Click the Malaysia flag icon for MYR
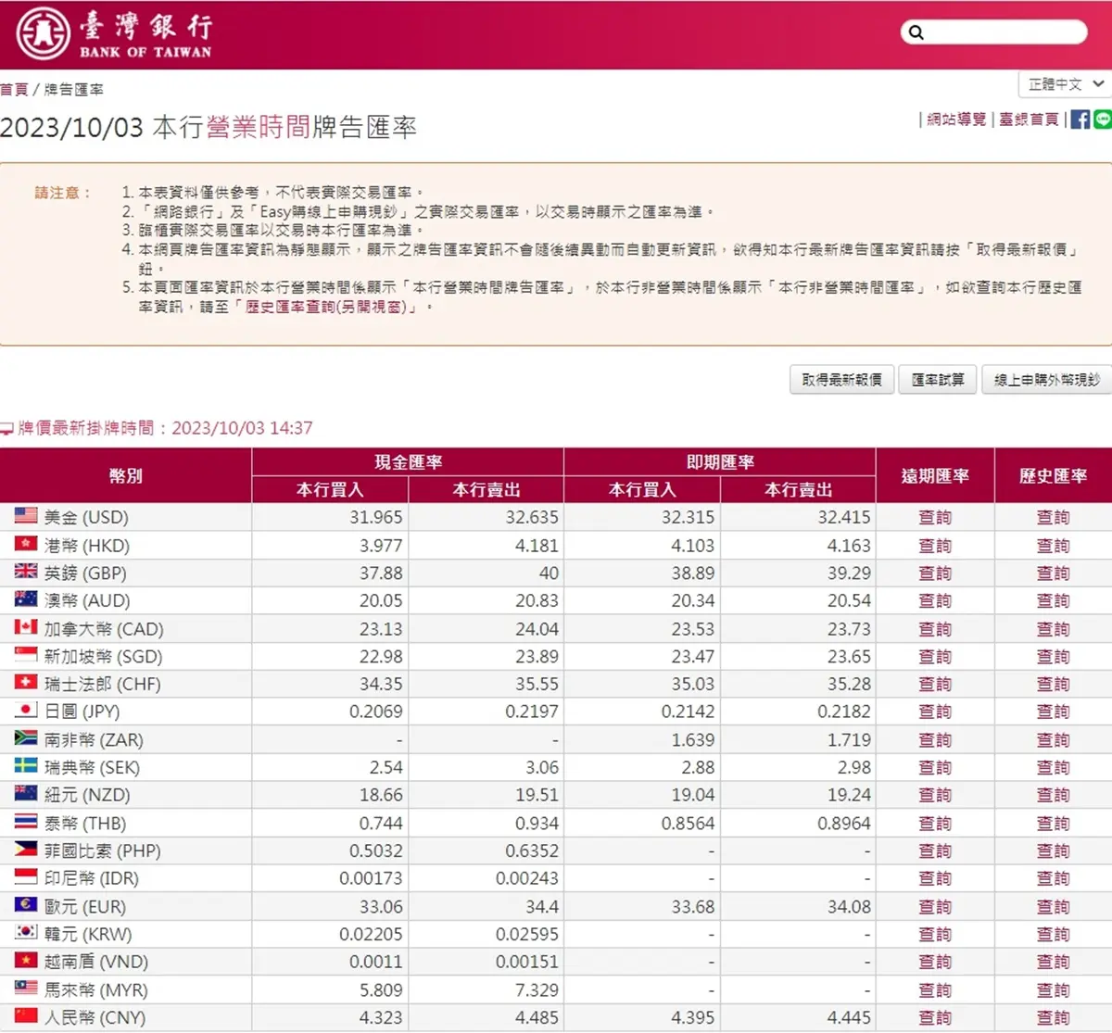Viewport: 1112px width, 1033px height. pyautogui.click(x=26, y=989)
